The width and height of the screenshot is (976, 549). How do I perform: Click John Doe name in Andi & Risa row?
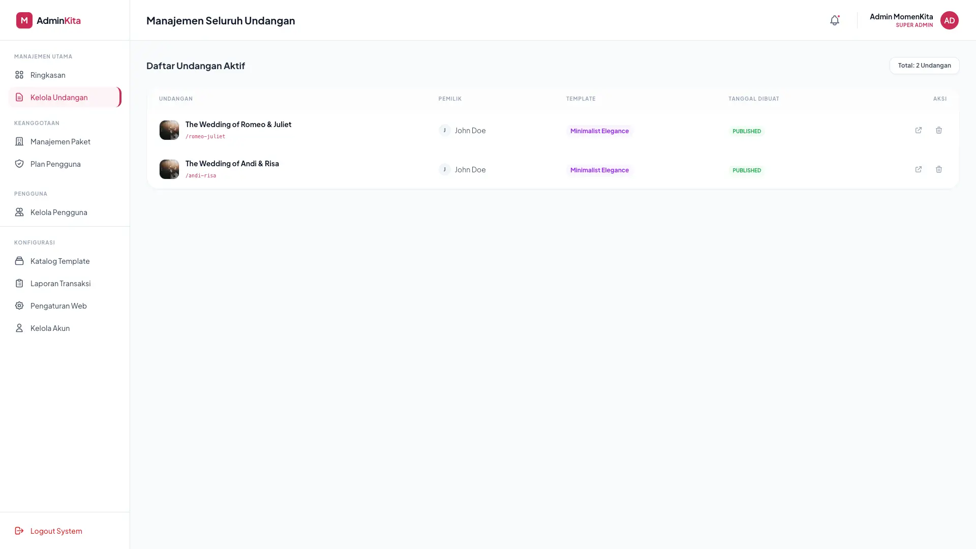tap(470, 169)
